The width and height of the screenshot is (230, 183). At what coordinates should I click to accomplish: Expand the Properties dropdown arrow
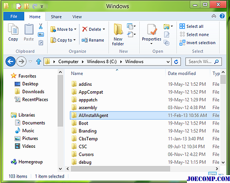click(x=151, y=44)
